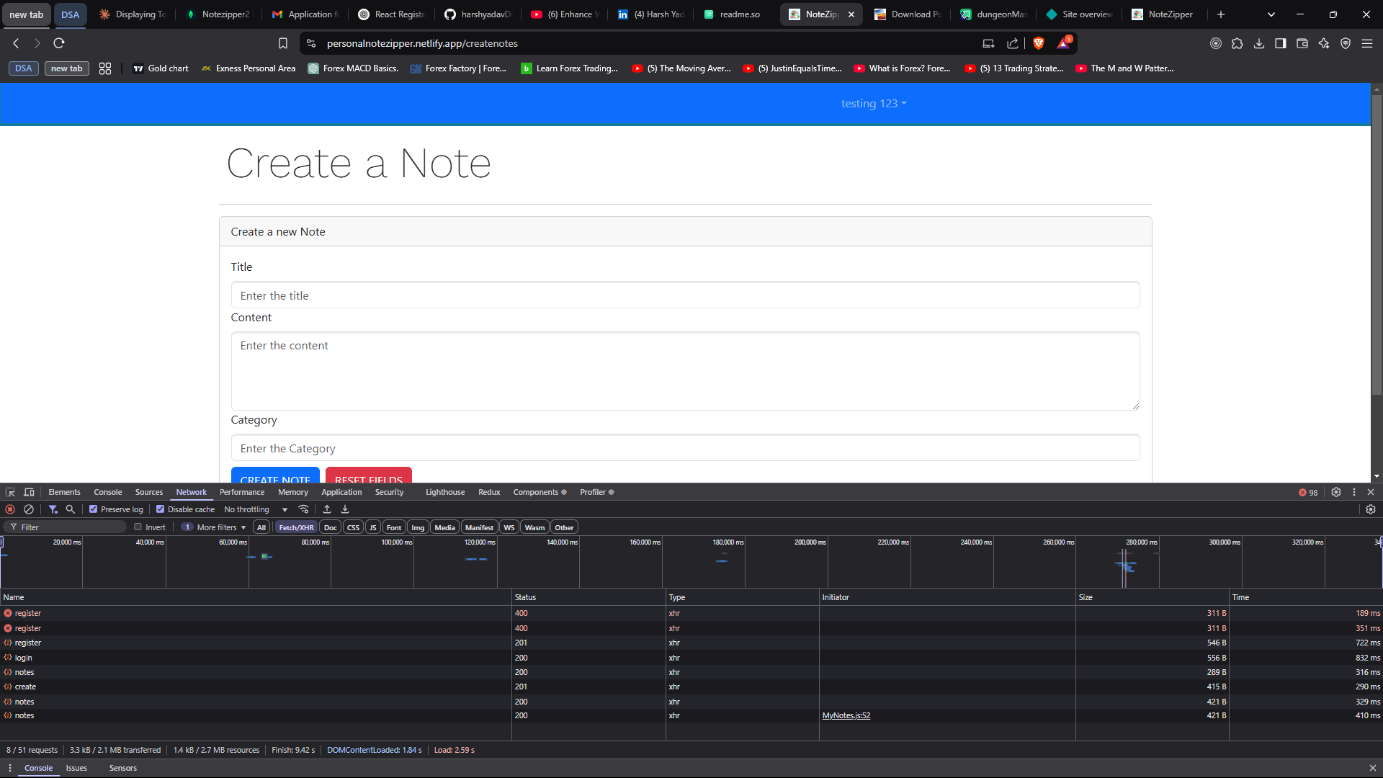Open the MyNotes.js:52 initiator link
Screen dimensions: 1383x778
pyautogui.click(x=846, y=715)
